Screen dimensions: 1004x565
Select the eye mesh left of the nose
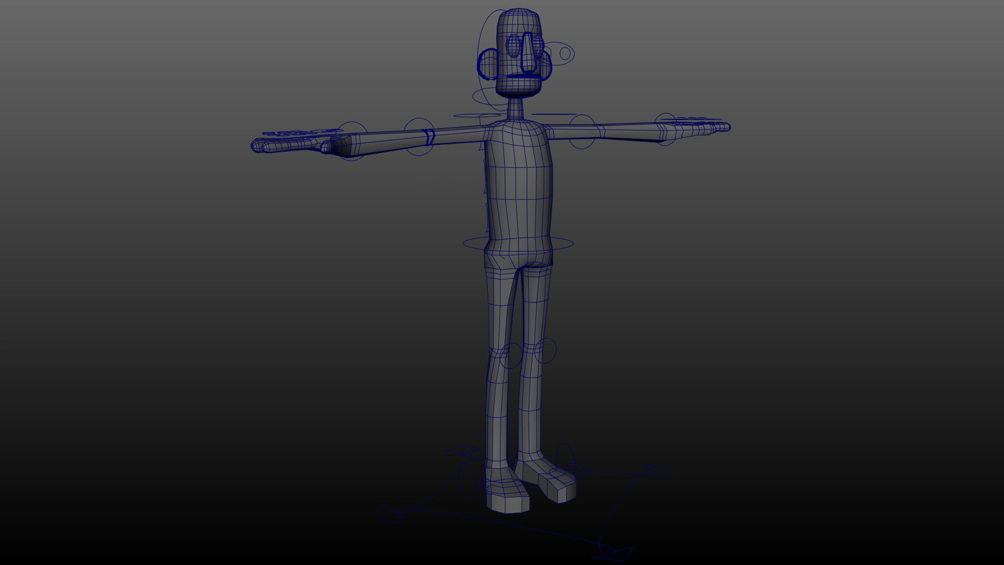tap(512, 46)
